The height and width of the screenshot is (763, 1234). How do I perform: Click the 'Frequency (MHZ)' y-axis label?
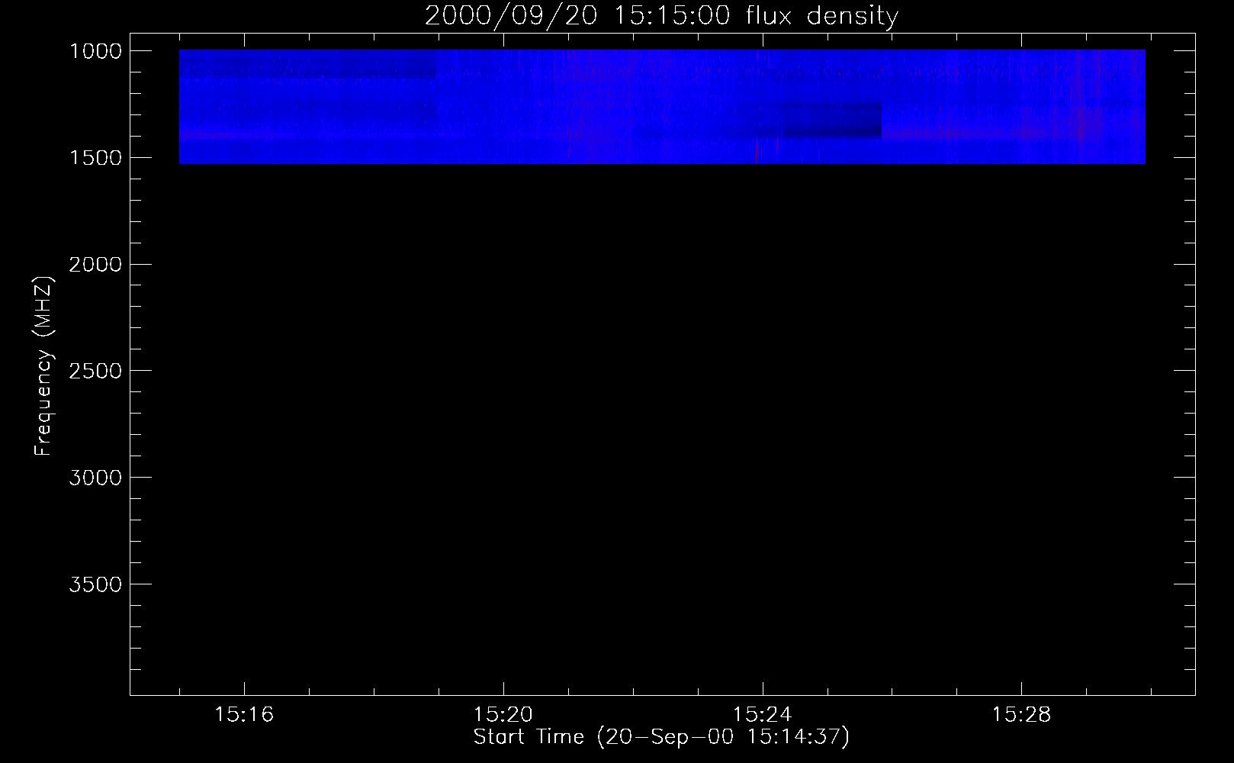[x=44, y=366]
